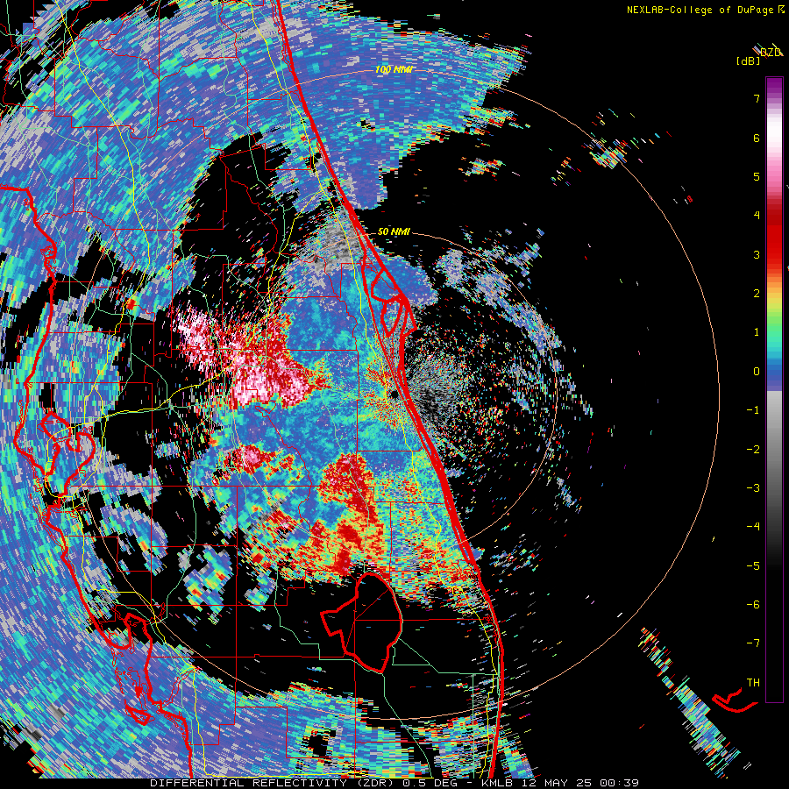Screen dimensions: 789x789
Task: Select the 4 value on color scale
Action: pos(757,216)
